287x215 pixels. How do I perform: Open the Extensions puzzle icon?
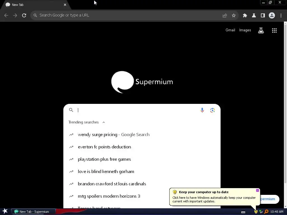coord(245,16)
